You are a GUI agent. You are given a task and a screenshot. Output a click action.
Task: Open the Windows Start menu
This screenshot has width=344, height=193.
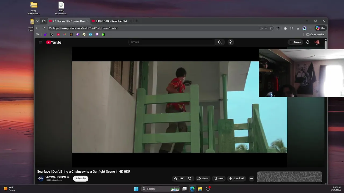[x=136, y=189]
